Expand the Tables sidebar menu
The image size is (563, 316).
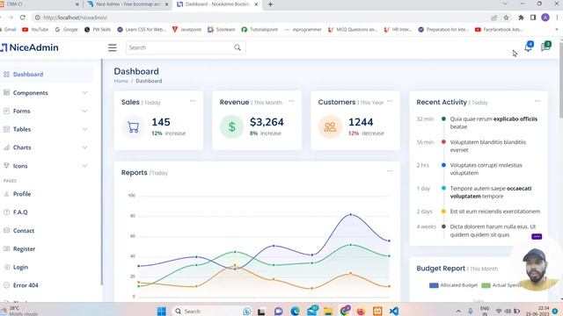click(47, 129)
